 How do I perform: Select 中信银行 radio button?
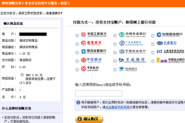tap(77, 61)
